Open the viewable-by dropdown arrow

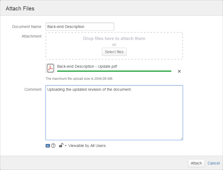coord(65,146)
